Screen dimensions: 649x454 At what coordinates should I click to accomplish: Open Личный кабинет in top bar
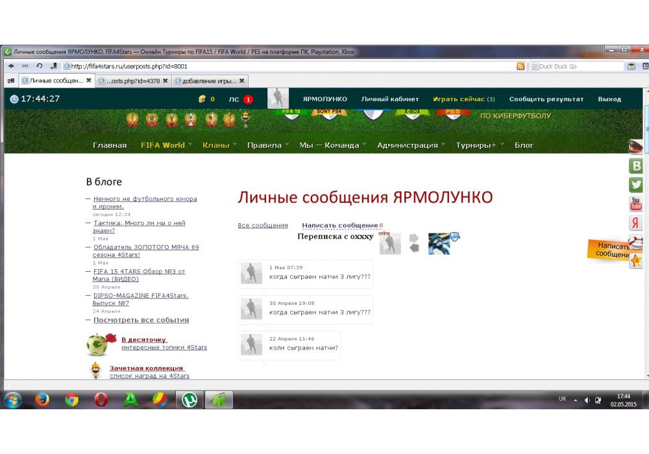390,99
